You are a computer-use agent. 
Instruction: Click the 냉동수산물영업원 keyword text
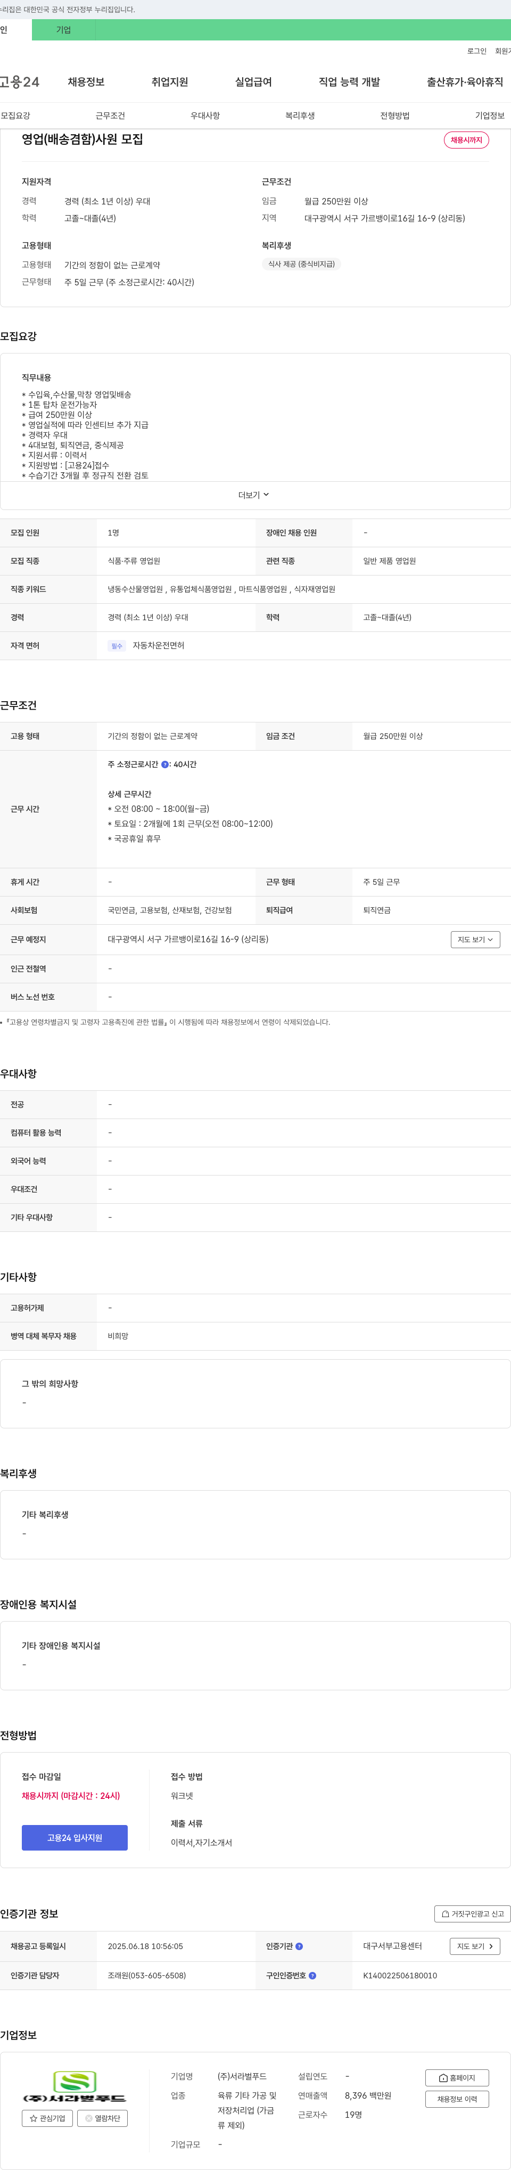pos(136,590)
